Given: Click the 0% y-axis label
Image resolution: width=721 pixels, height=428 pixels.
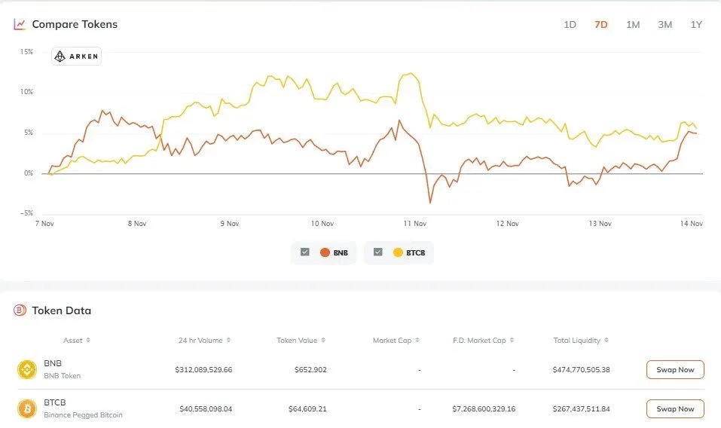Looking at the screenshot, I should click(29, 173).
